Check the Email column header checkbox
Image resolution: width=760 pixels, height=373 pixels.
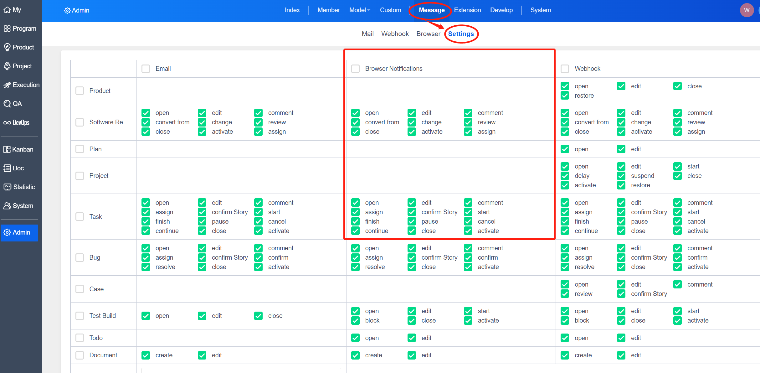click(x=146, y=69)
